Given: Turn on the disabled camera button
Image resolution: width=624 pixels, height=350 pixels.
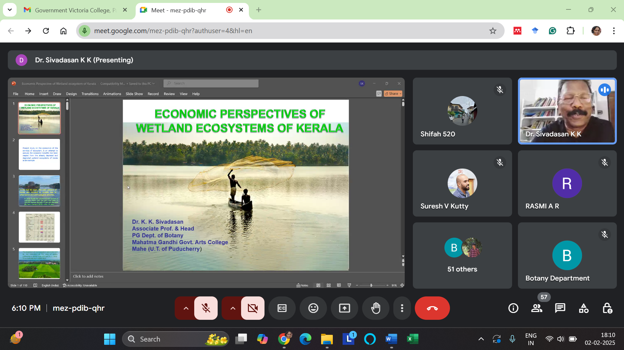Looking at the screenshot, I should [x=253, y=308].
